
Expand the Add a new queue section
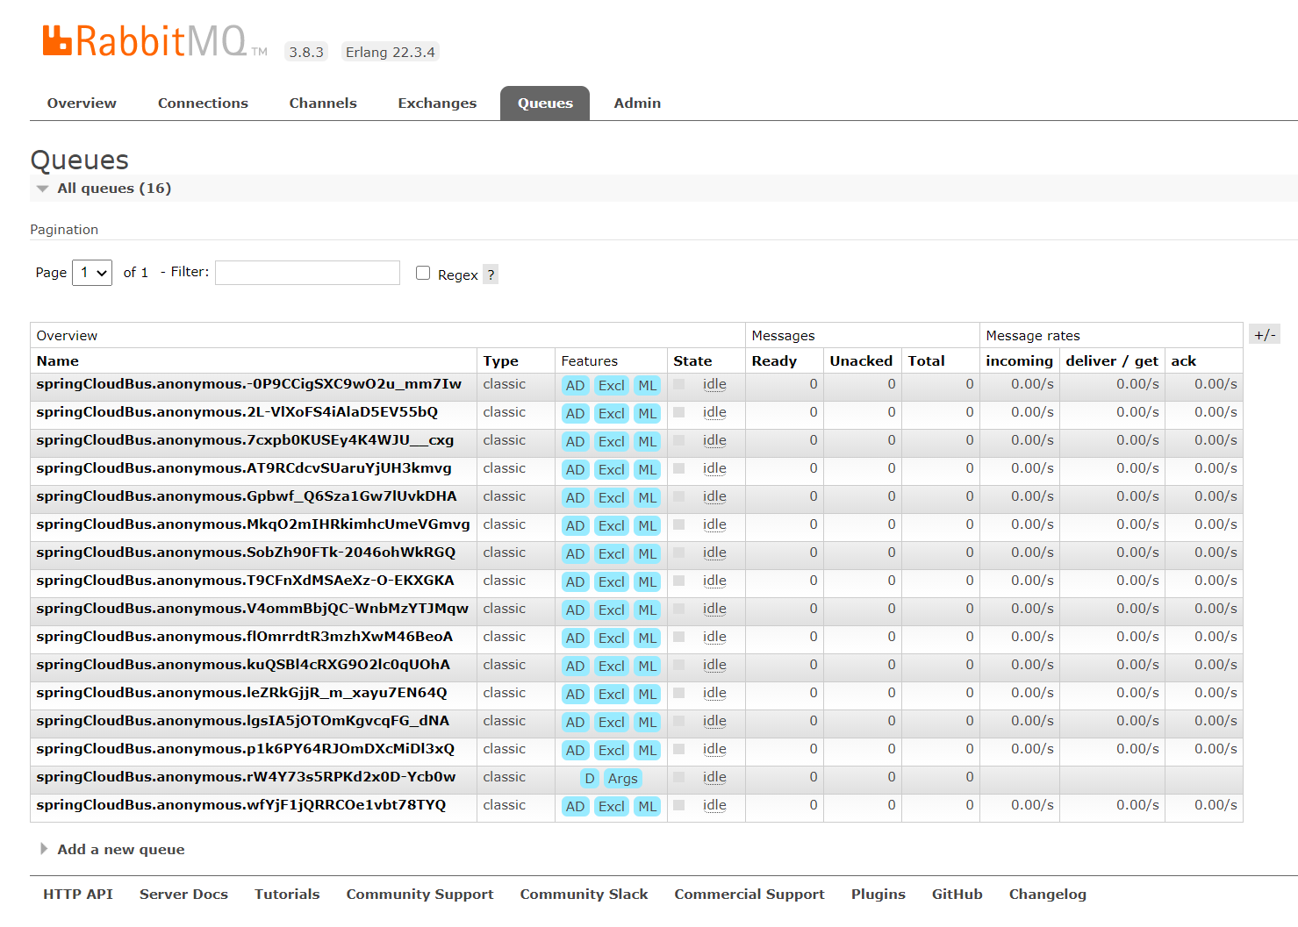(121, 850)
